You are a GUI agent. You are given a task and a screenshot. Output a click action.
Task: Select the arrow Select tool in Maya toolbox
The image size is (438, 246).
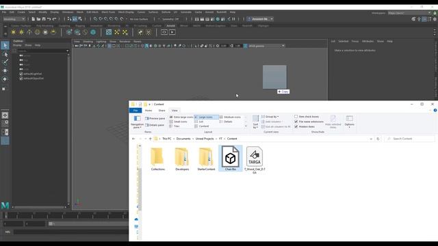(x=5, y=46)
